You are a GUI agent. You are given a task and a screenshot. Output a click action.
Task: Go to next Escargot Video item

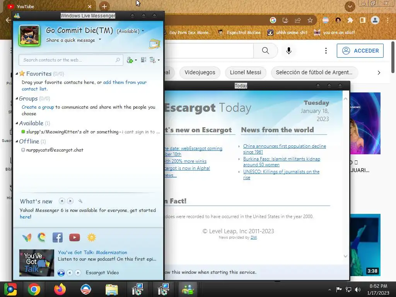pyautogui.click(x=78, y=273)
